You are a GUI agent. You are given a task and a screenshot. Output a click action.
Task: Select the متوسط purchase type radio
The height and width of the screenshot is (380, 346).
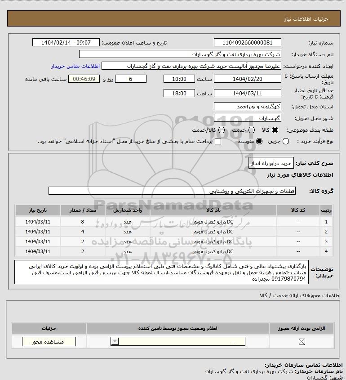pyautogui.click(x=259, y=141)
